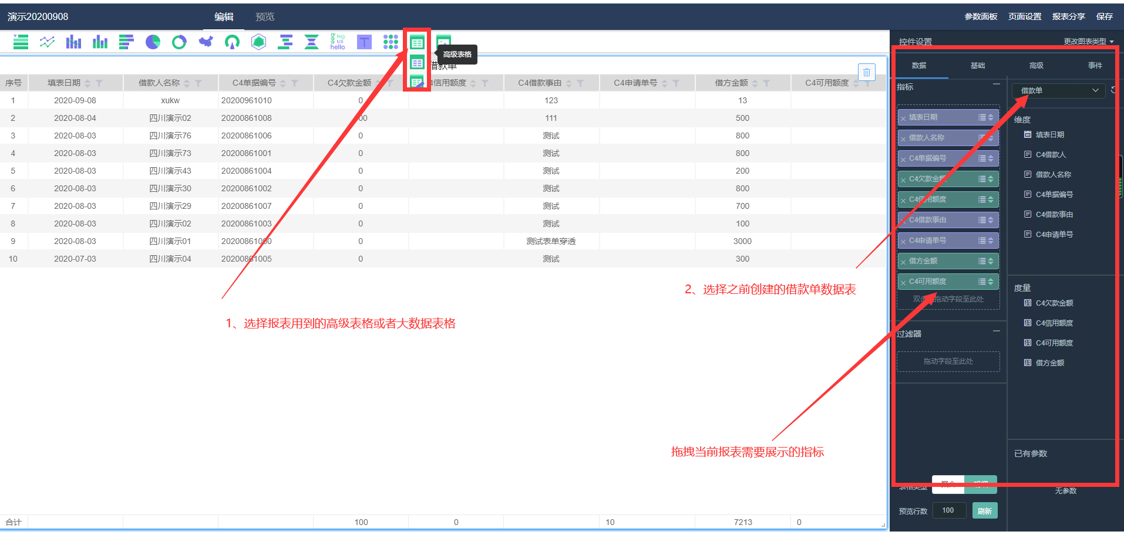The width and height of the screenshot is (1124, 535).
Task: Select the China map chart icon
Action: (x=206, y=42)
